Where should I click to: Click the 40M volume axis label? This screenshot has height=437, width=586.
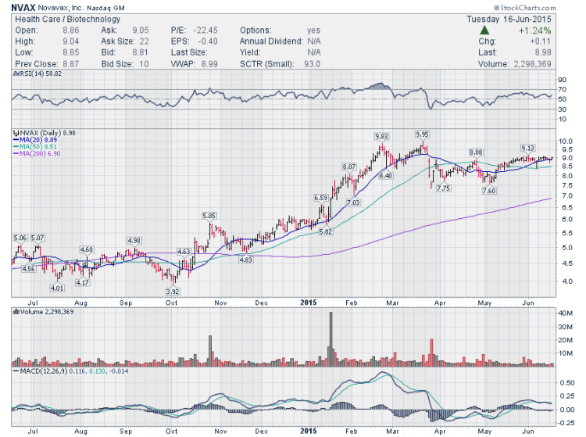click(x=565, y=313)
